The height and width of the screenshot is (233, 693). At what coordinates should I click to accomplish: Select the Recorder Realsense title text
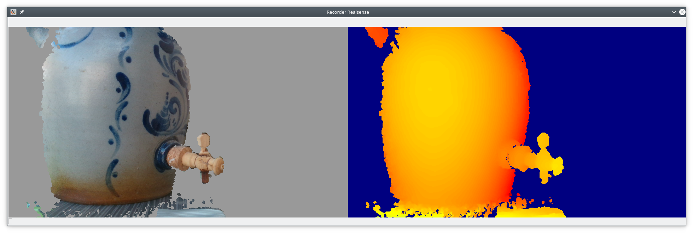point(348,12)
